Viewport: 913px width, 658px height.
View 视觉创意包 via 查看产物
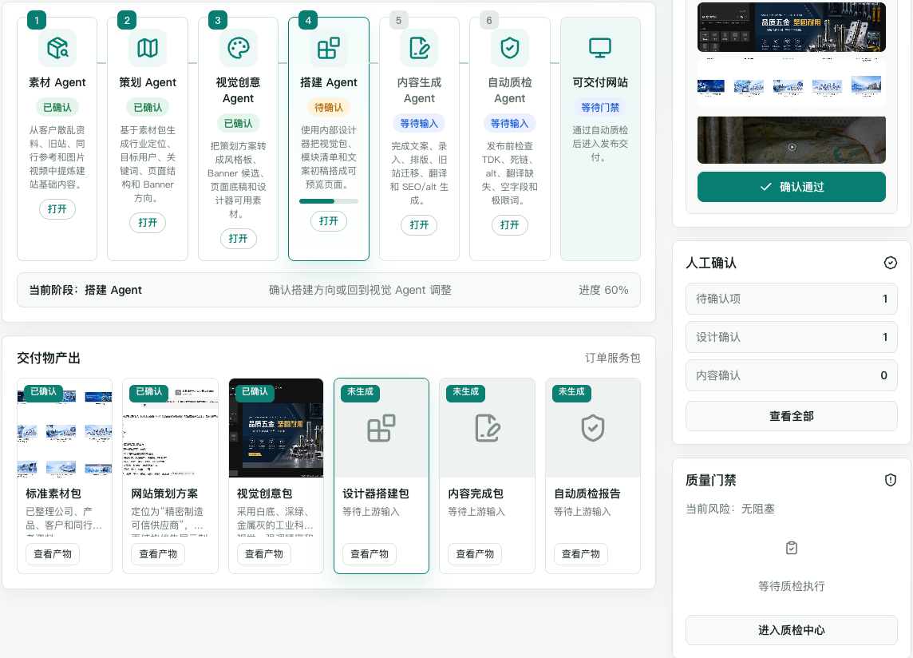click(264, 553)
